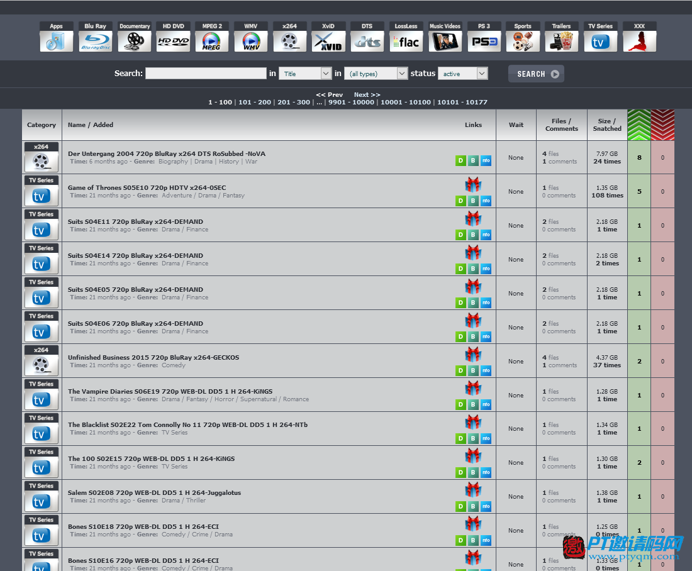Select the TV Series category icon in top bar
The height and width of the screenshot is (571, 692).
coord(600,36)
